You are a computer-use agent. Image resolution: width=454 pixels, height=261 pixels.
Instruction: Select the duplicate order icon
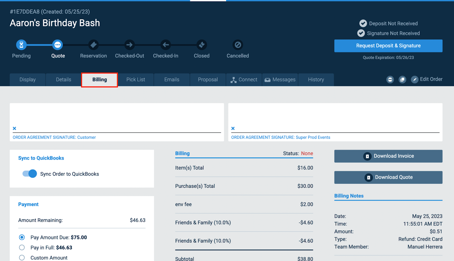click(402, 79)
